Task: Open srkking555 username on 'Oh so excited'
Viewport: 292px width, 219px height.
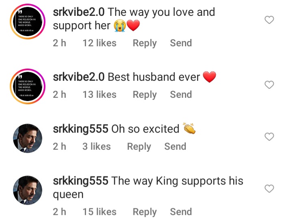Action: pyautogui.click(x=80, y=129)
